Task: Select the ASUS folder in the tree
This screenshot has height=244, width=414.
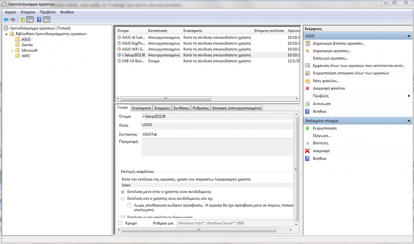Action: (x=26, y=39)
